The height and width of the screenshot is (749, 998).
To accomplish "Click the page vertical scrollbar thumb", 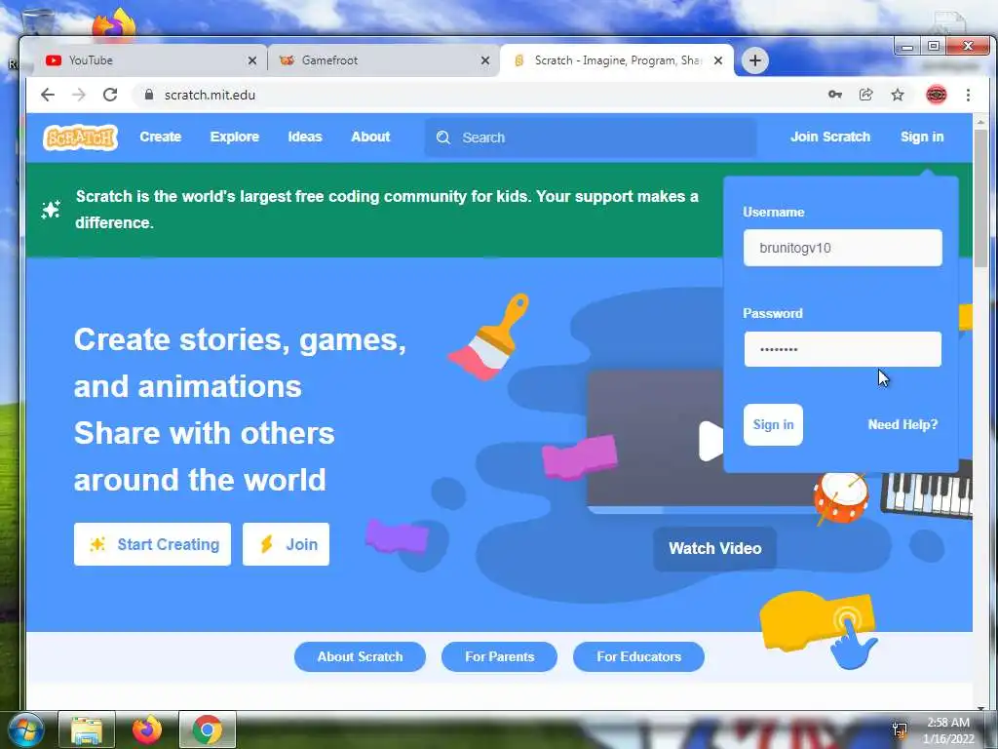I will click(980, 197).
